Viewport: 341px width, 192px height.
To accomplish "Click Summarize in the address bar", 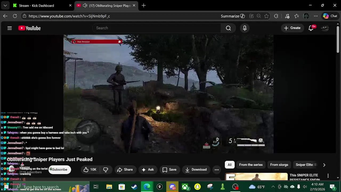I will click(233, 16).
